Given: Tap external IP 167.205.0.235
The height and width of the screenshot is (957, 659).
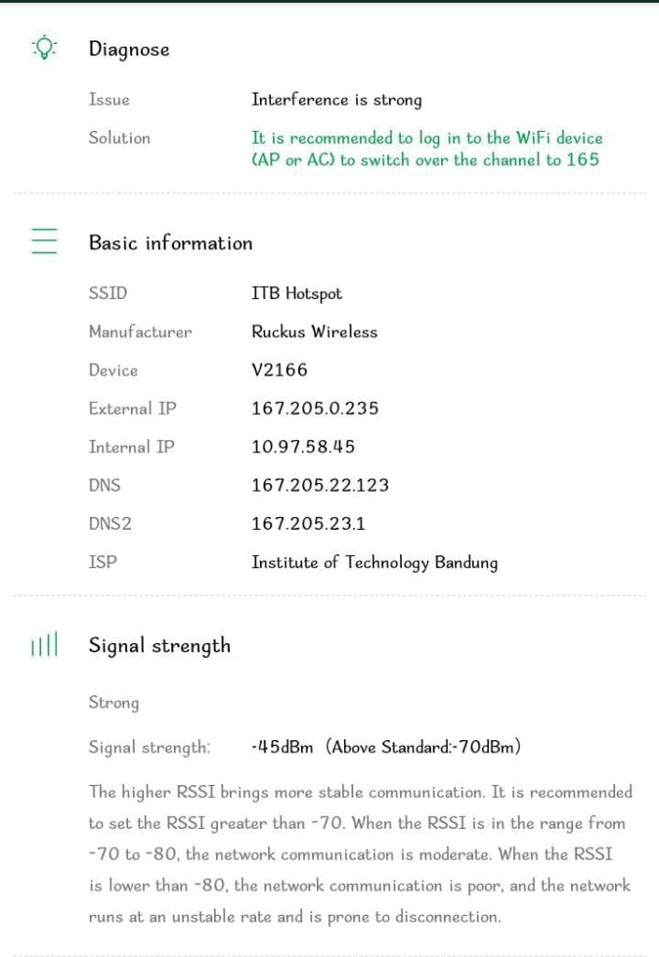Looking at the screenshot, I should point(315,408).
